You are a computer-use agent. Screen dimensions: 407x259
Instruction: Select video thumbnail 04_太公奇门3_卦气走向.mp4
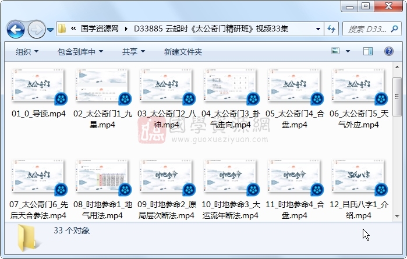(231, 86)
